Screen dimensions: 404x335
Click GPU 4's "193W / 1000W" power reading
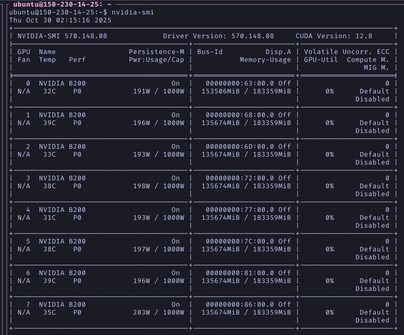[x=159, y=217]
